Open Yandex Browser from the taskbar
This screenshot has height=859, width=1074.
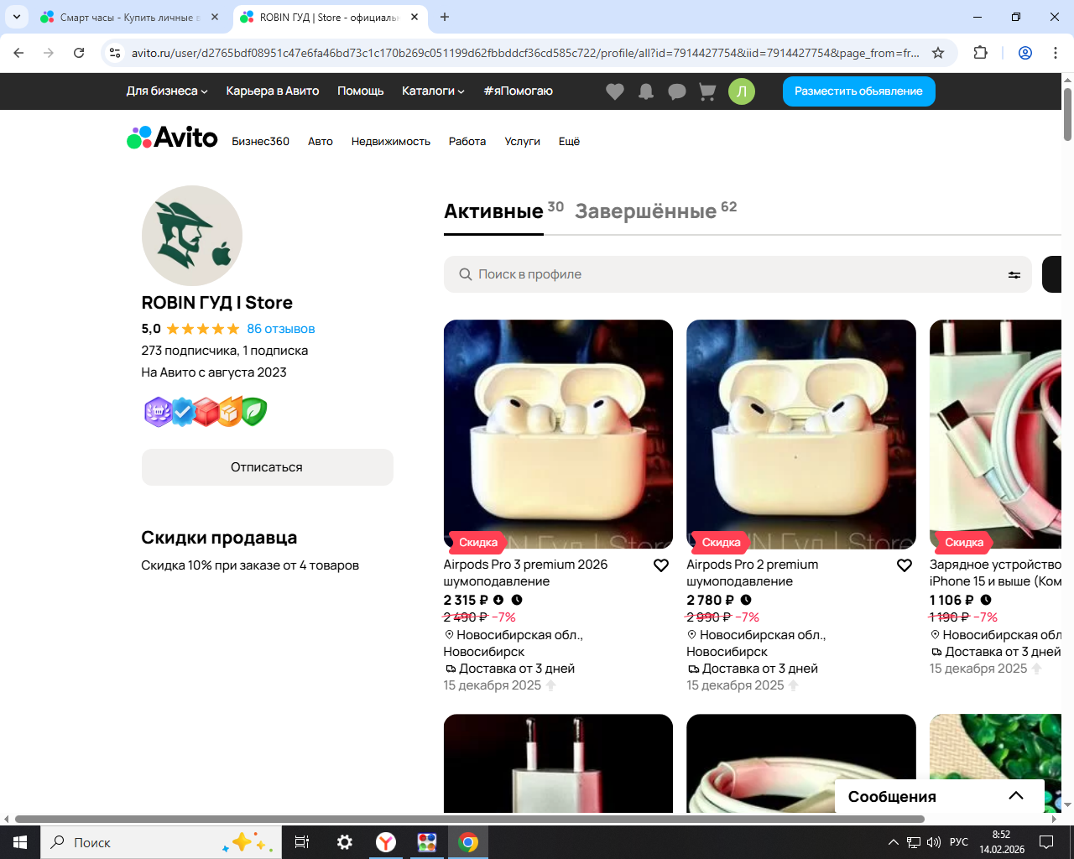pos(386,842)
